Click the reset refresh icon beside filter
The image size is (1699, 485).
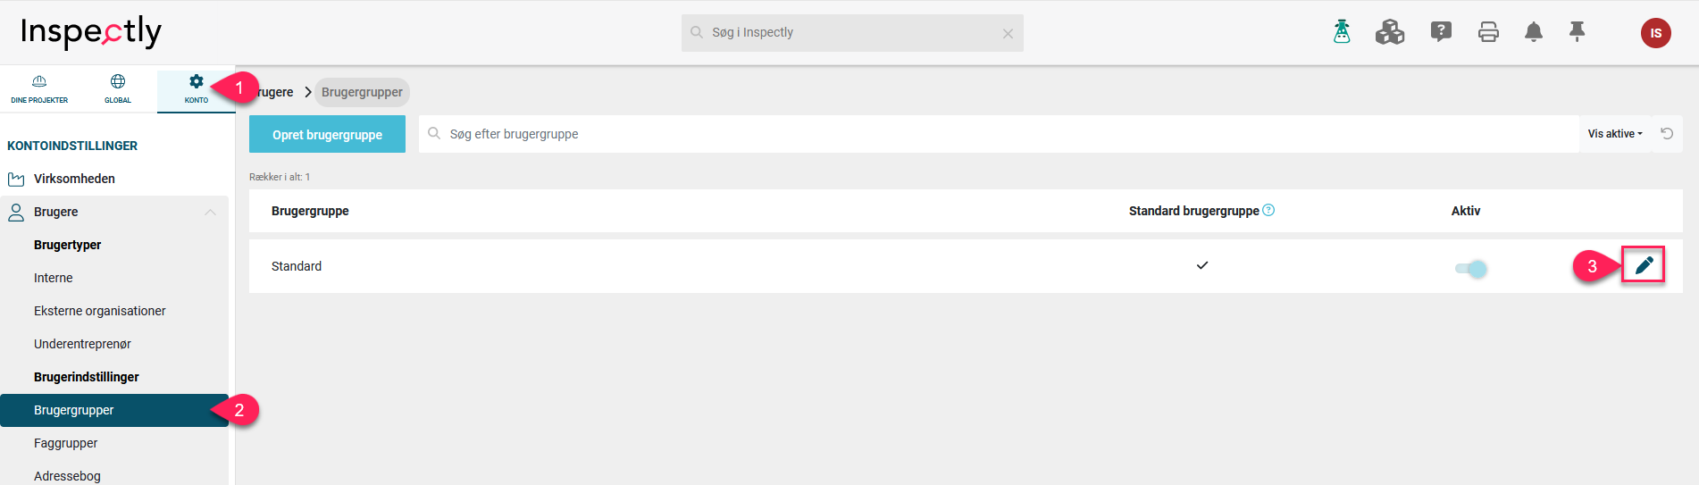(1667, 134)
